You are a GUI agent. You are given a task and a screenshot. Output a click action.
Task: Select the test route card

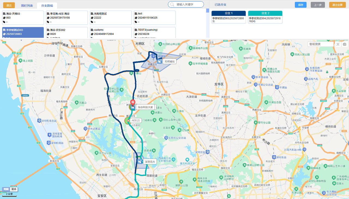pos(155,18)
